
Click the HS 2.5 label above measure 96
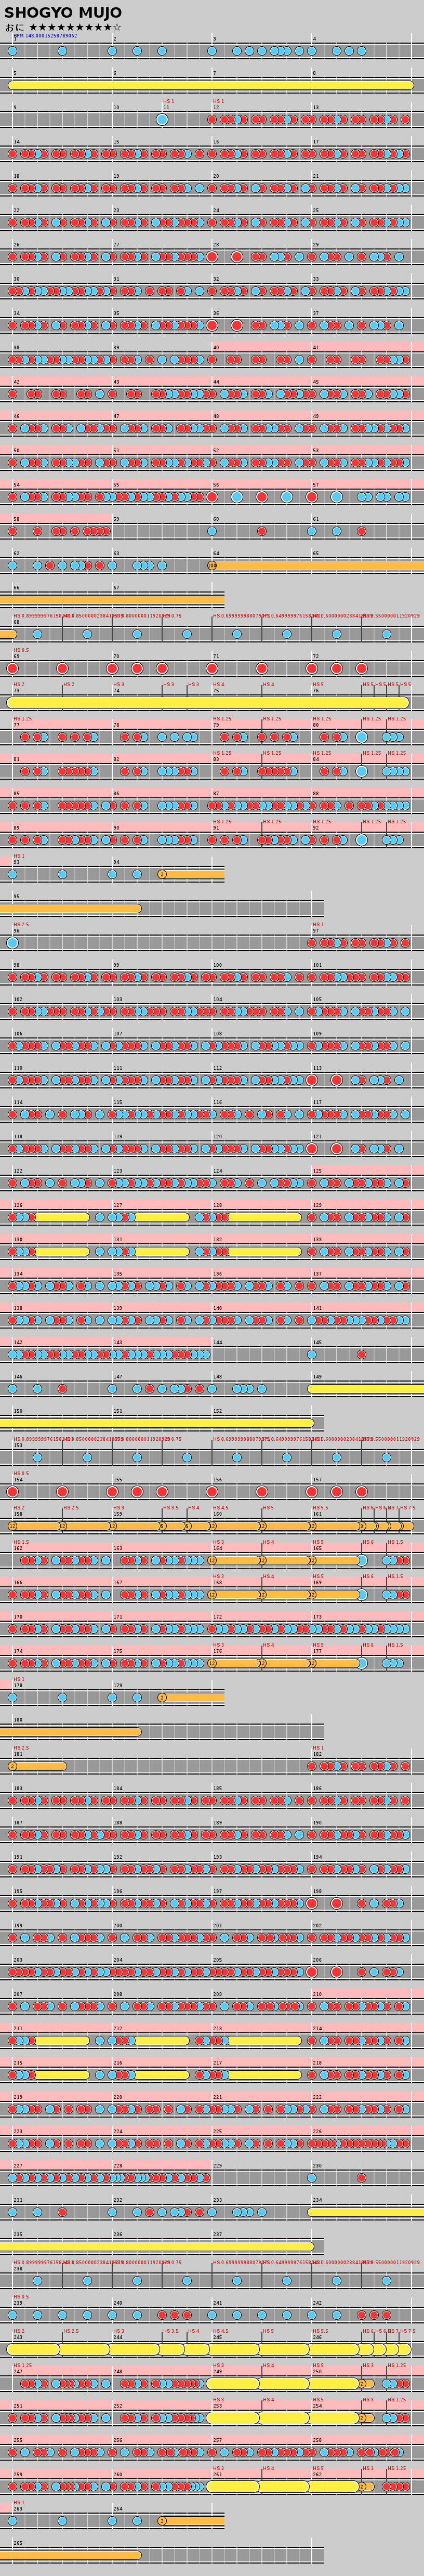[21, 925]
